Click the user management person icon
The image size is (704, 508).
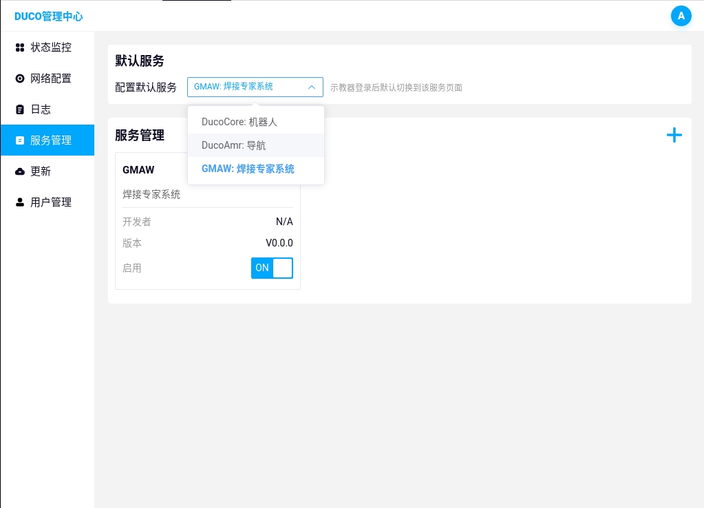(x=20, y=202)
